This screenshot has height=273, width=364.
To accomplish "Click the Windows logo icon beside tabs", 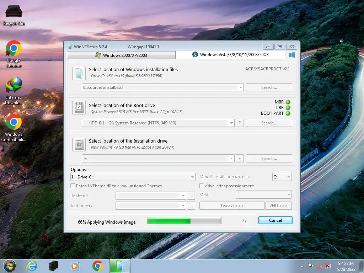I will [x=292, y=55].
